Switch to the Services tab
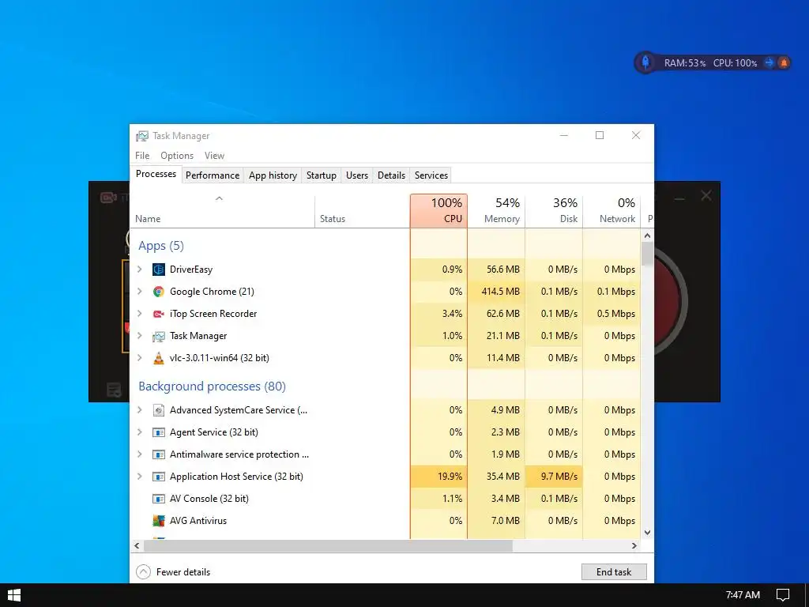809x607 pixels. click(431, 175)
